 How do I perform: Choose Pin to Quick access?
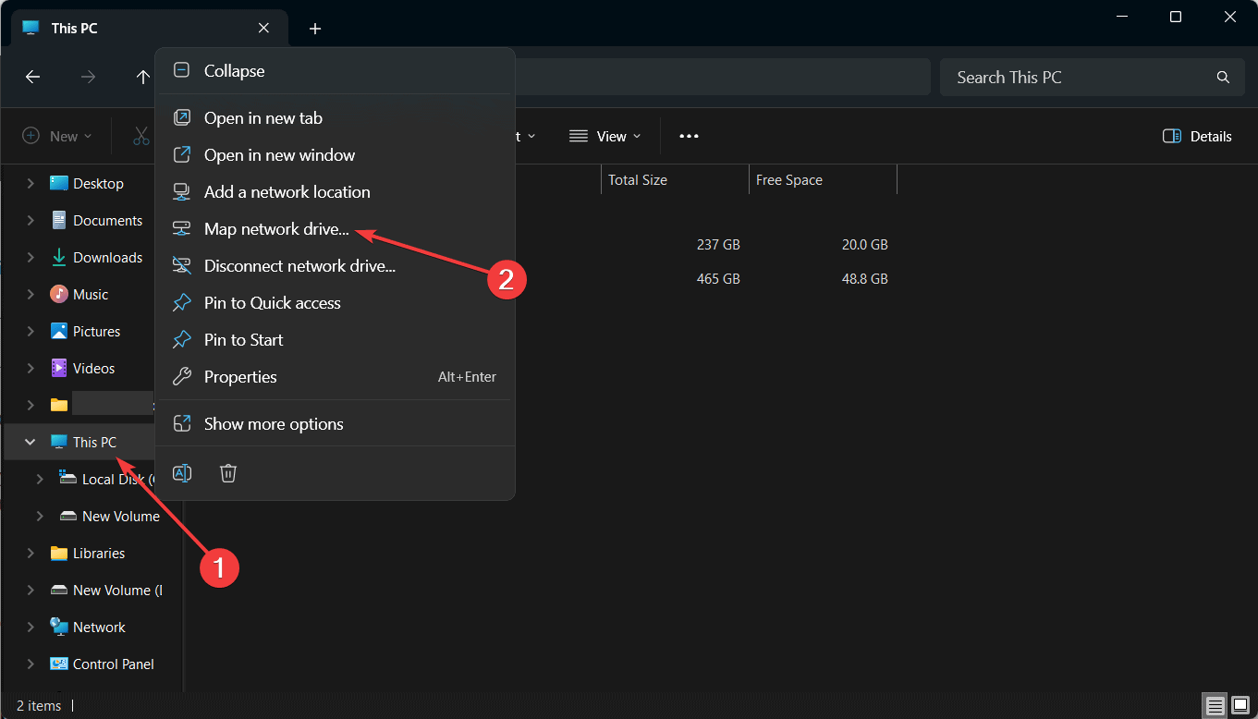[272, 303]
